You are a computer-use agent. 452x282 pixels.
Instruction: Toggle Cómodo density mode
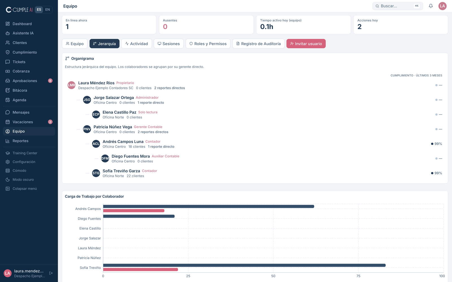coord(29,171)
